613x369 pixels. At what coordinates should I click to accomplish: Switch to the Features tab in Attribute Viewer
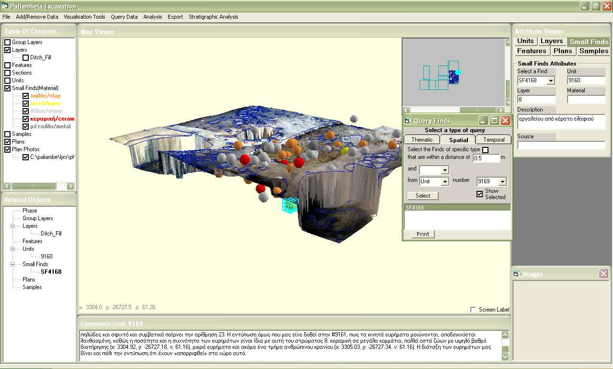[x=532, y=51]
